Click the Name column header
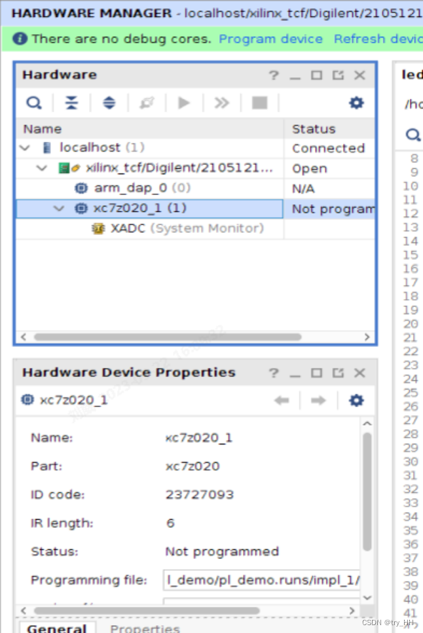The image size is (423, 633). (149, 129)
